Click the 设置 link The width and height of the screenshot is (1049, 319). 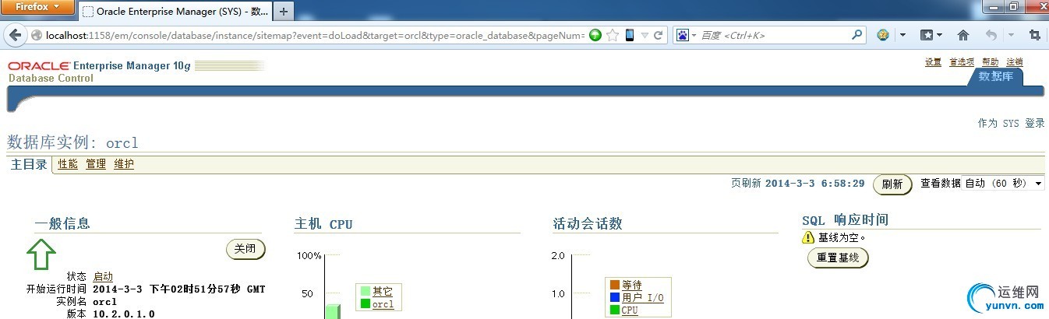pos(933,61)
